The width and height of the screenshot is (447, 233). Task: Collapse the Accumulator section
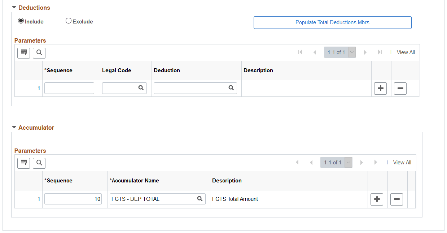click(x=14, y=128)
